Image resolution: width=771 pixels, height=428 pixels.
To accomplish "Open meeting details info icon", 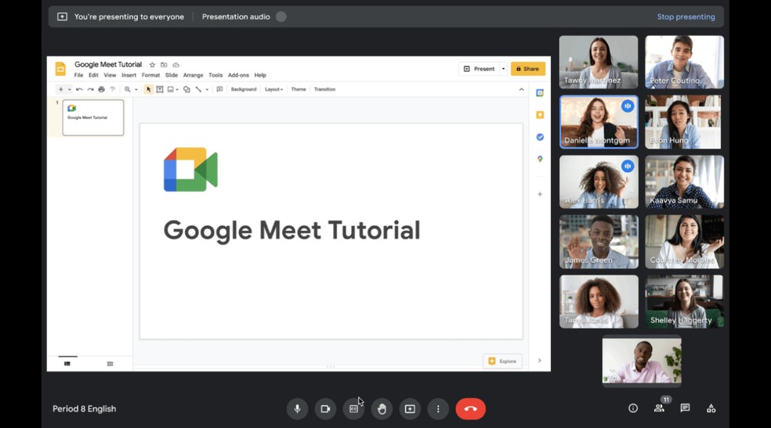I will [x=633, y=408].
